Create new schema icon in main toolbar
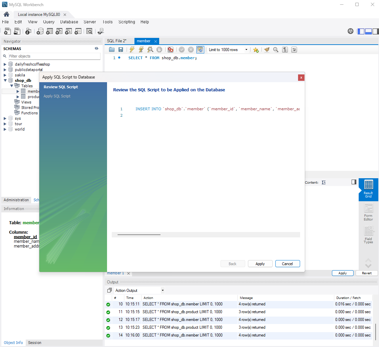The height and width of the screenshot is (347, 379). pyautogui.click(x=40, y=31)
